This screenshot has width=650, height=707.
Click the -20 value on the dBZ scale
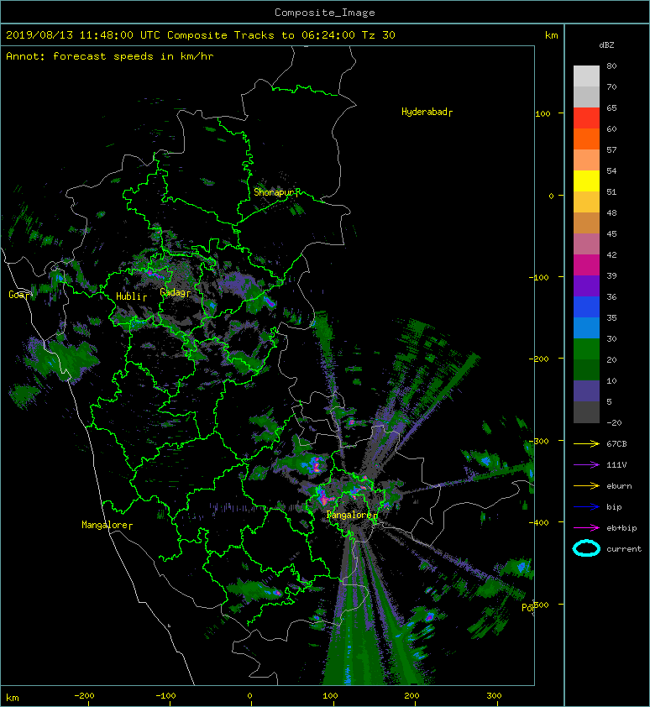[614, 423]
